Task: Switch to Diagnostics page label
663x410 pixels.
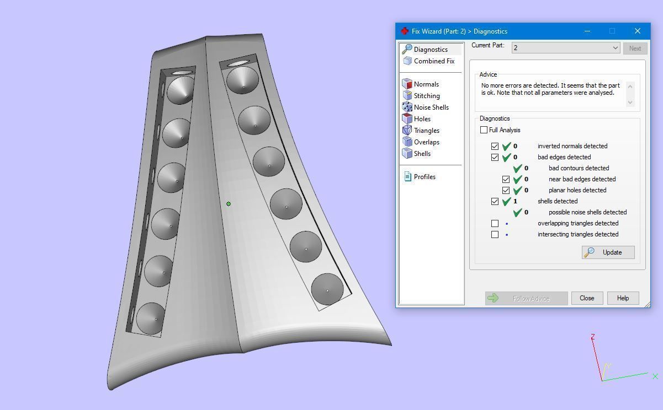Action: [431, 50]
